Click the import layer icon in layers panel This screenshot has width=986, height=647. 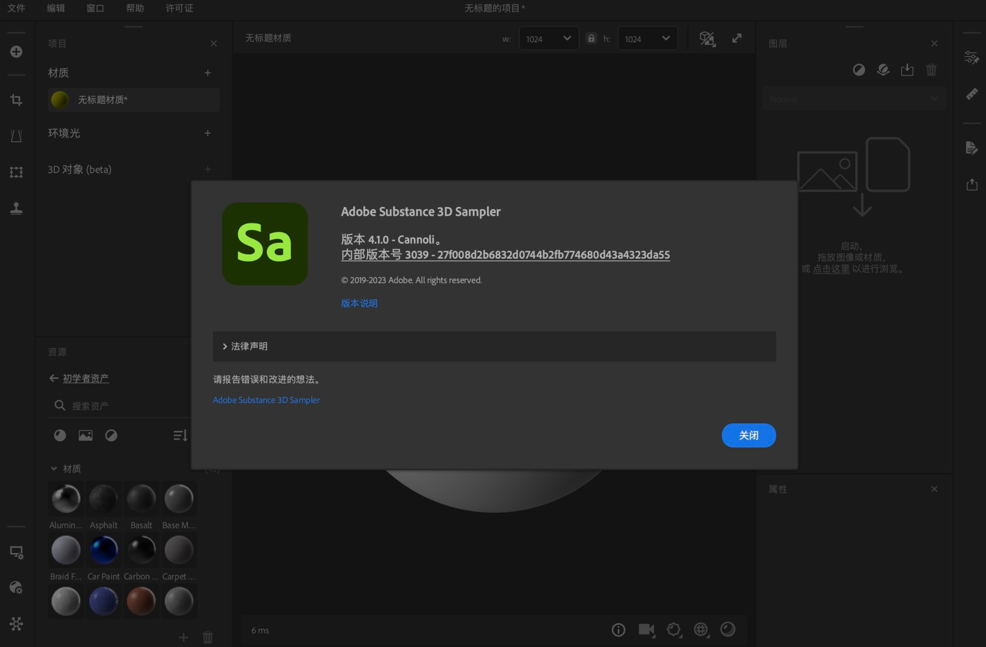[907, 70]
